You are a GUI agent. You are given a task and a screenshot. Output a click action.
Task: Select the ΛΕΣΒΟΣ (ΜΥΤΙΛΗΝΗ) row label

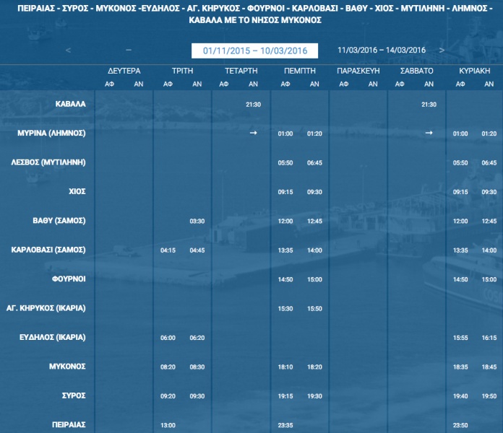(48, 162)
